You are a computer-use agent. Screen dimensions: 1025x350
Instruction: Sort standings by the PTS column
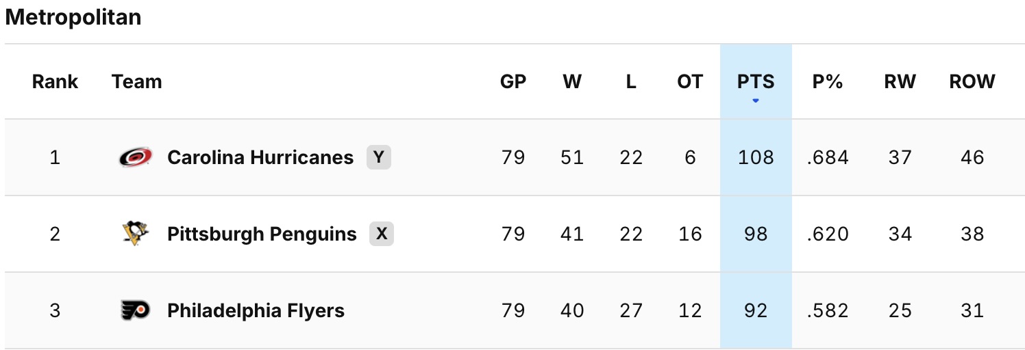756,82
